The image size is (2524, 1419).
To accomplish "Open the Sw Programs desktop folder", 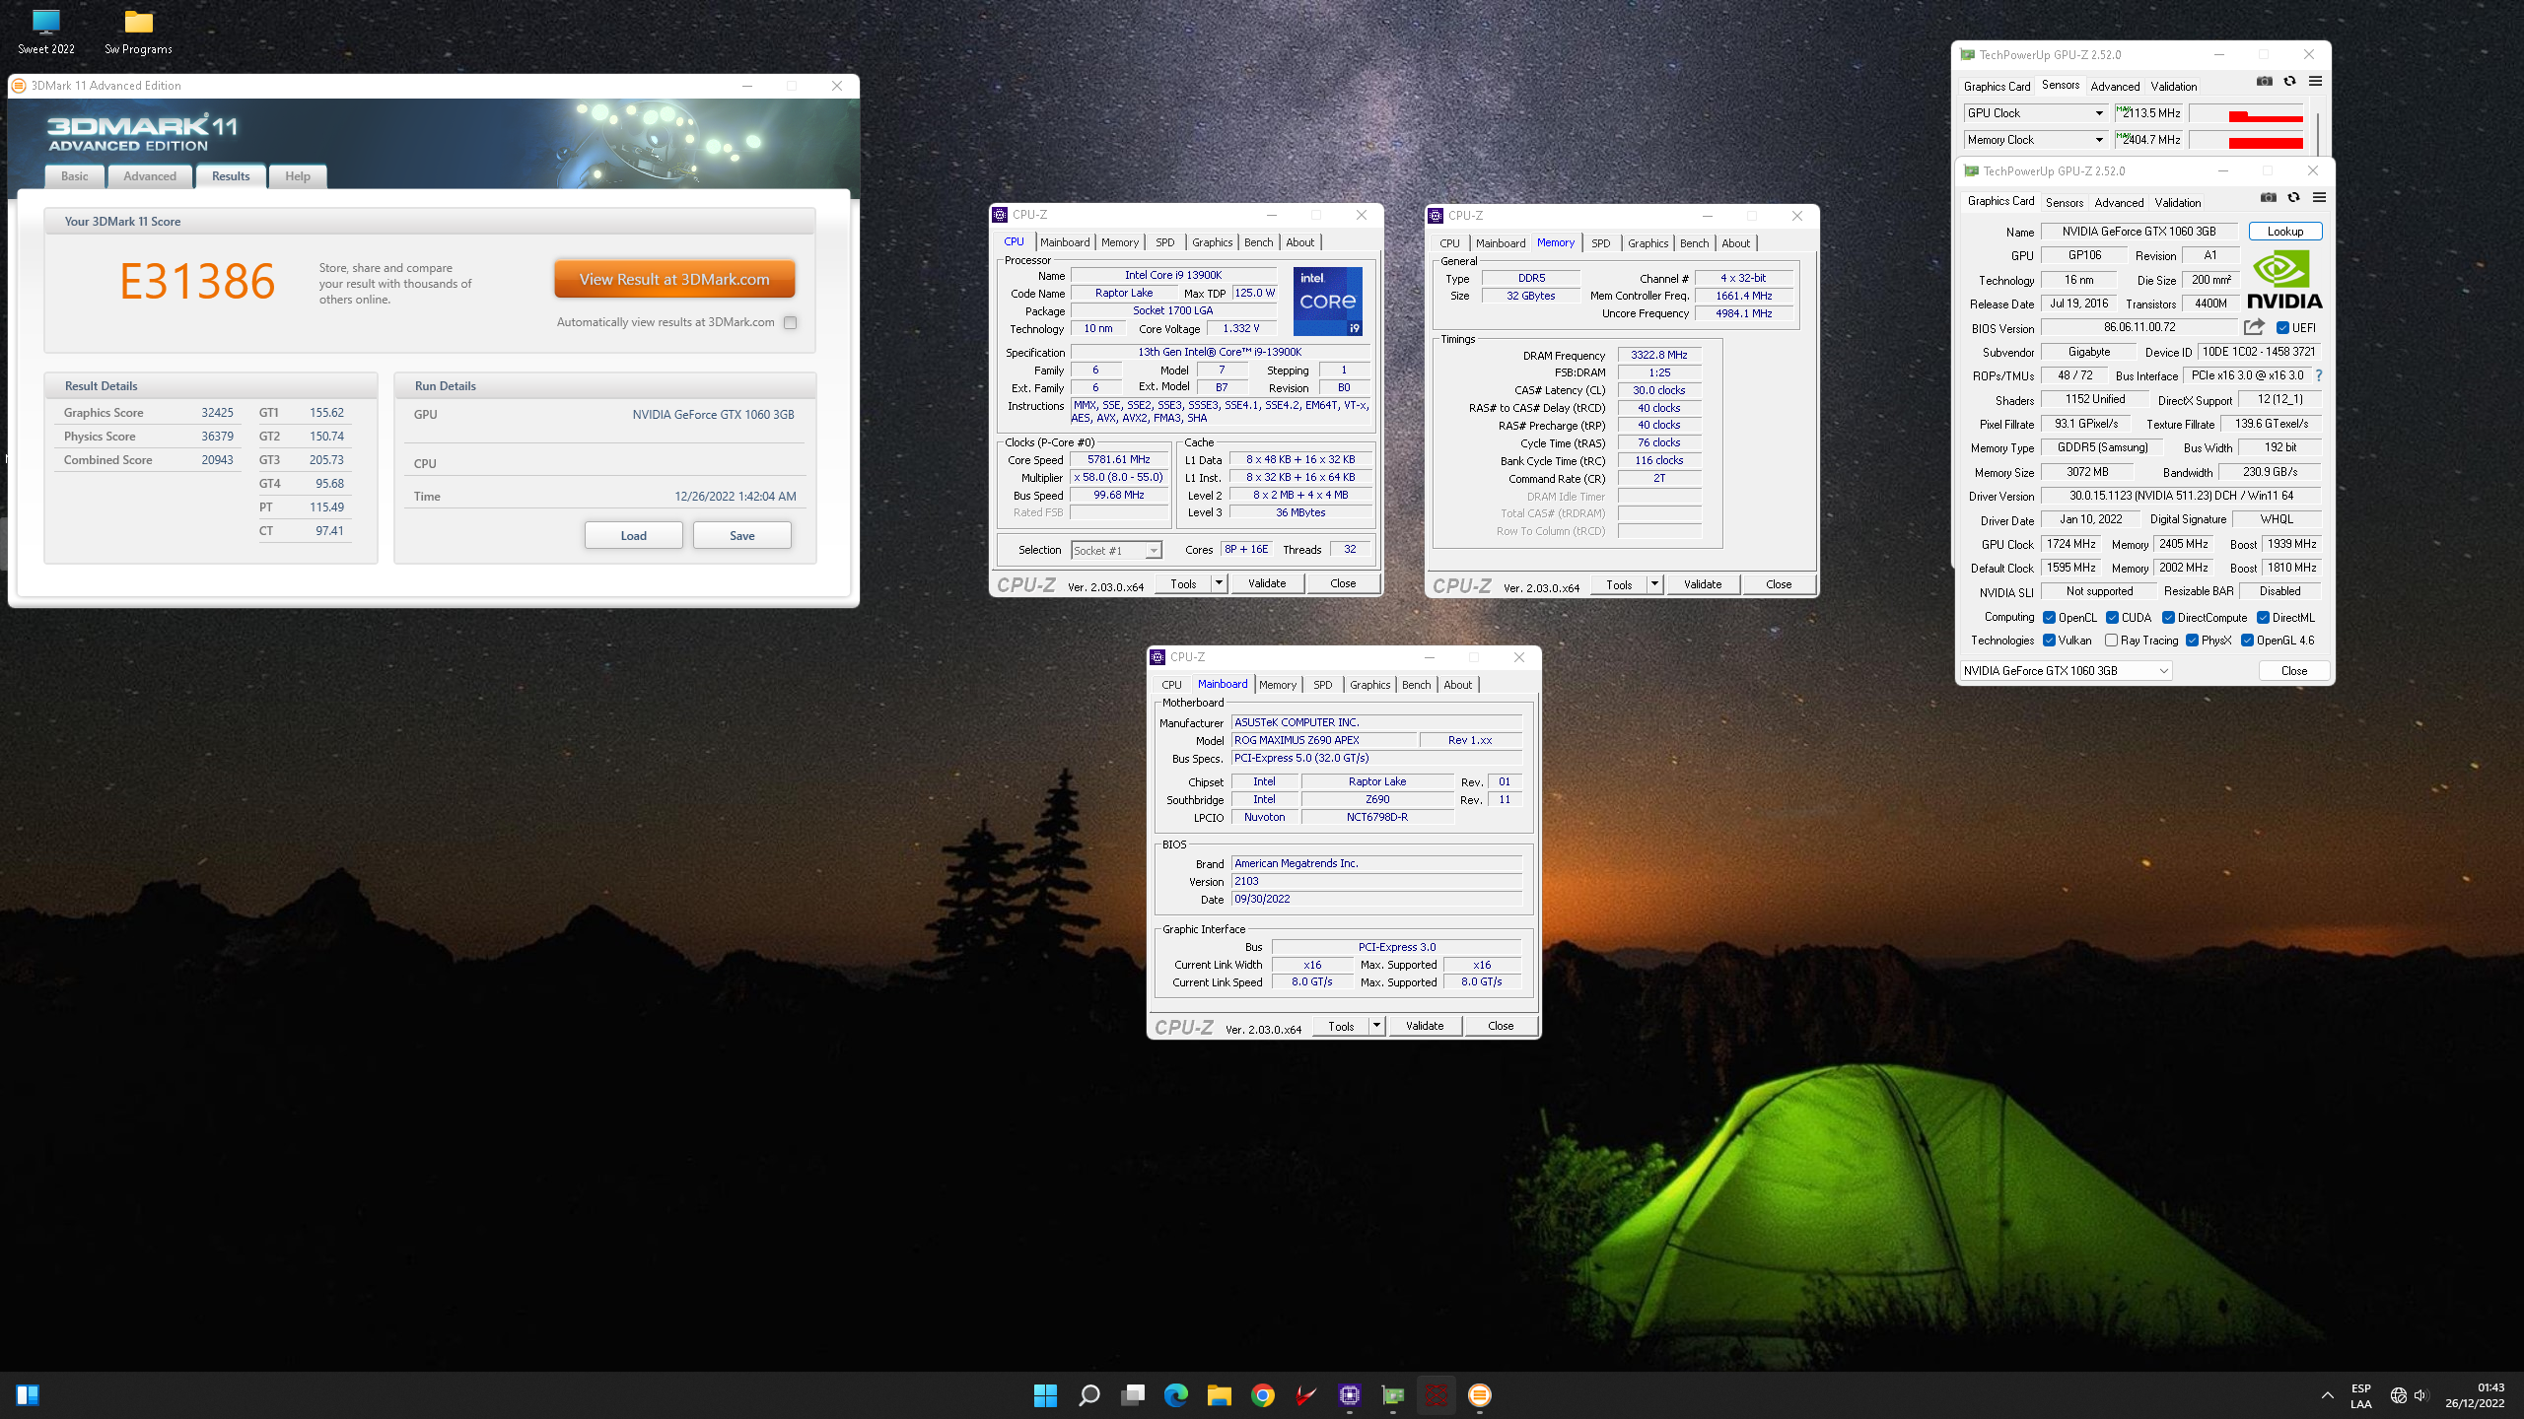I will (x=138, y=32).
